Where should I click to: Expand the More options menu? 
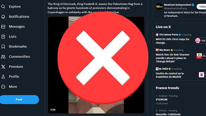(3, 87)
